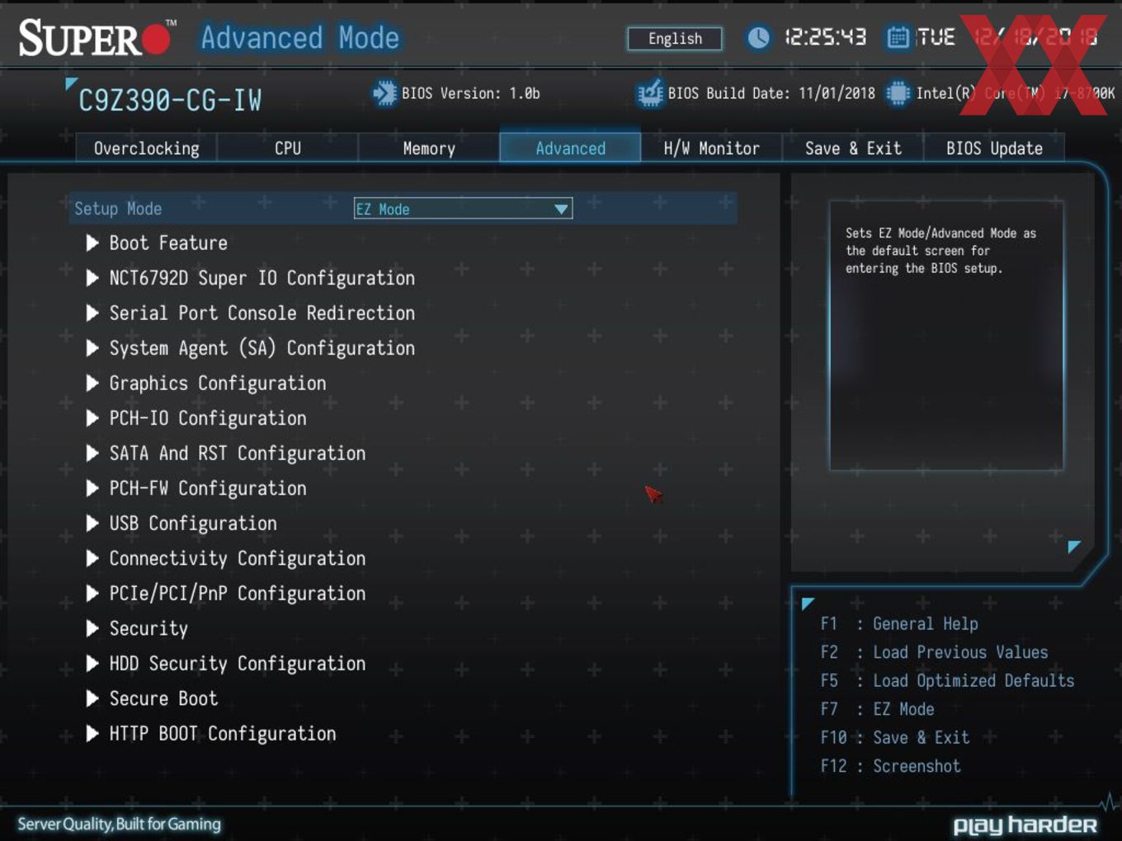This screenshot has width=1122, height=841.
Task: Expand the USB Configuration arrow
Action: pos(92,524)
